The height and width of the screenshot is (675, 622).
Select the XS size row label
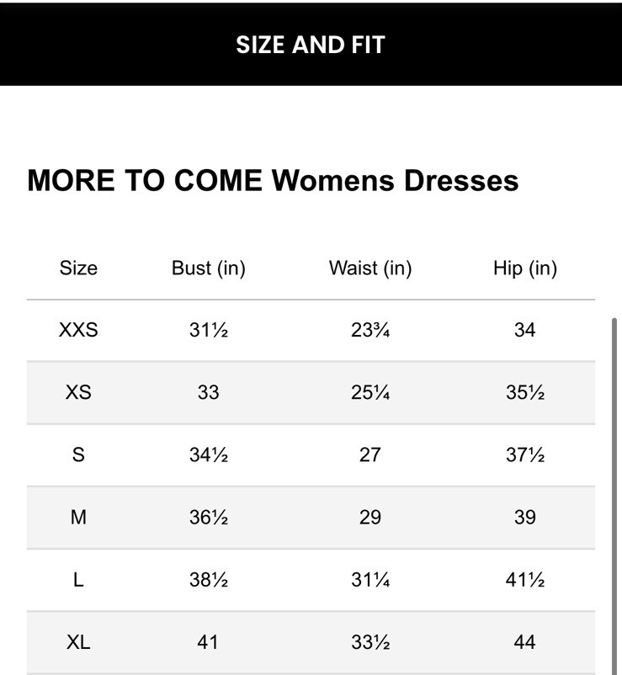pos(78,392)
